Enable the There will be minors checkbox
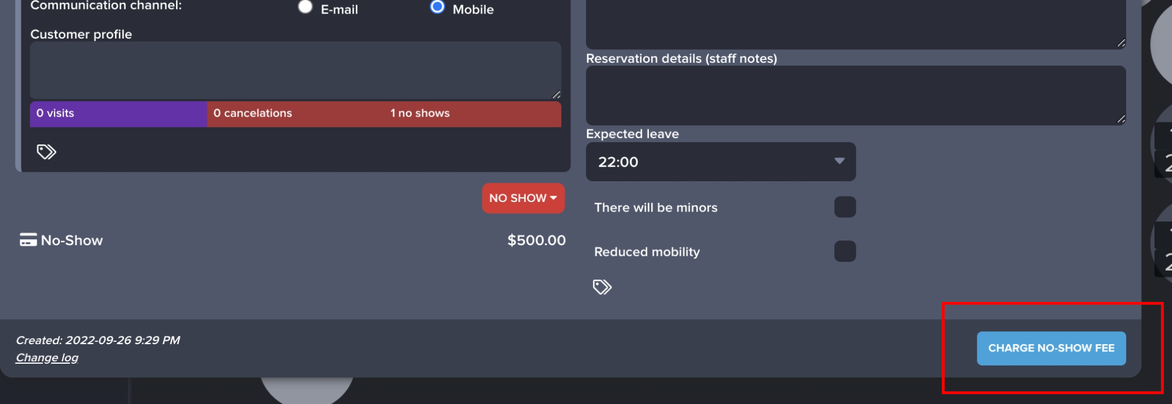 click(845, 207)
